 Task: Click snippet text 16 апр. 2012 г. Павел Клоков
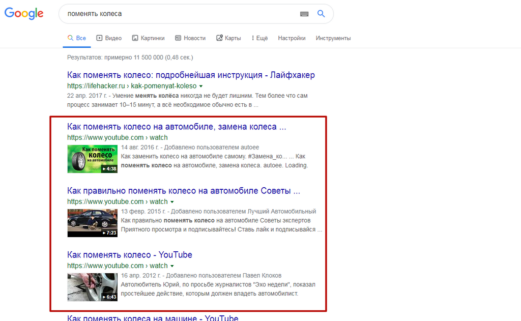click(x=201, y=276)
